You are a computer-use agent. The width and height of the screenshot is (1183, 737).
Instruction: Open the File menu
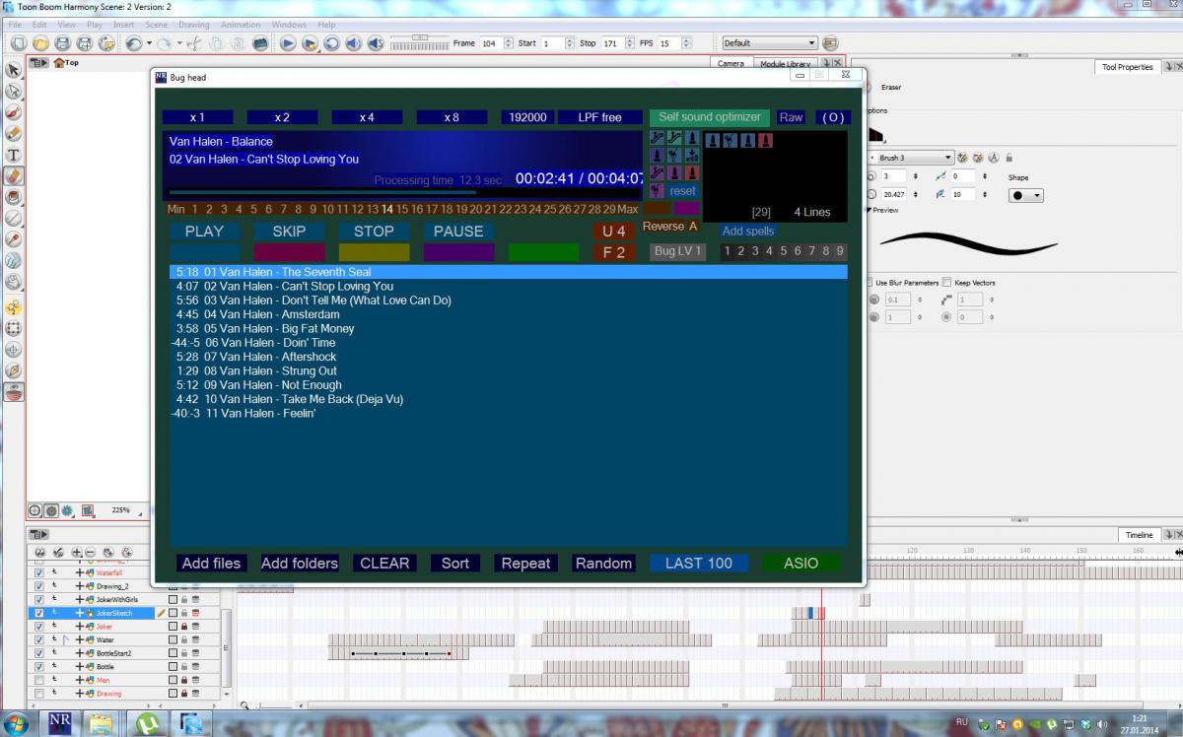click(14, 25)
